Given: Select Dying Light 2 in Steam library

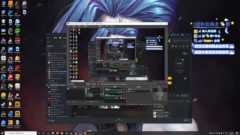Looking at the screenshot, I should coord(54,89).
